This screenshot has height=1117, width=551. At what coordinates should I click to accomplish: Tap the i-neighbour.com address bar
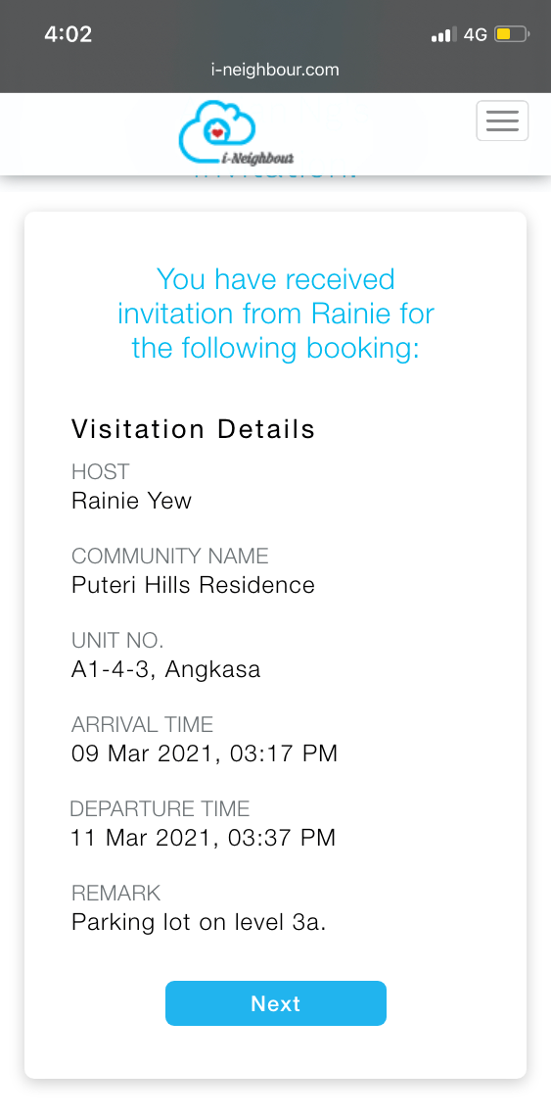point(275,70)
